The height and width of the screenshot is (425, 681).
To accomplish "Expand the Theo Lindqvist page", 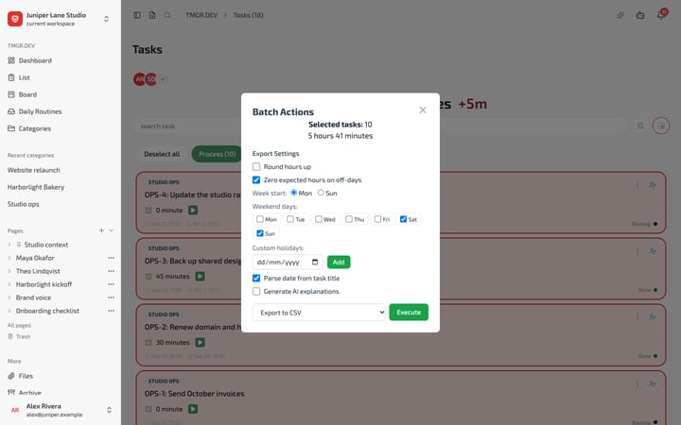I will point(9,271).
